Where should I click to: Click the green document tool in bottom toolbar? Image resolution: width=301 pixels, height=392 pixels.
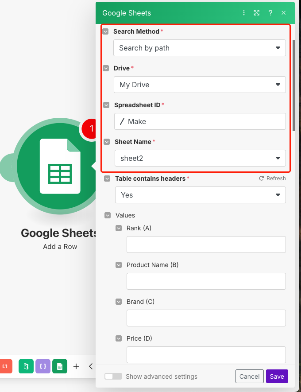coord(26,366)
